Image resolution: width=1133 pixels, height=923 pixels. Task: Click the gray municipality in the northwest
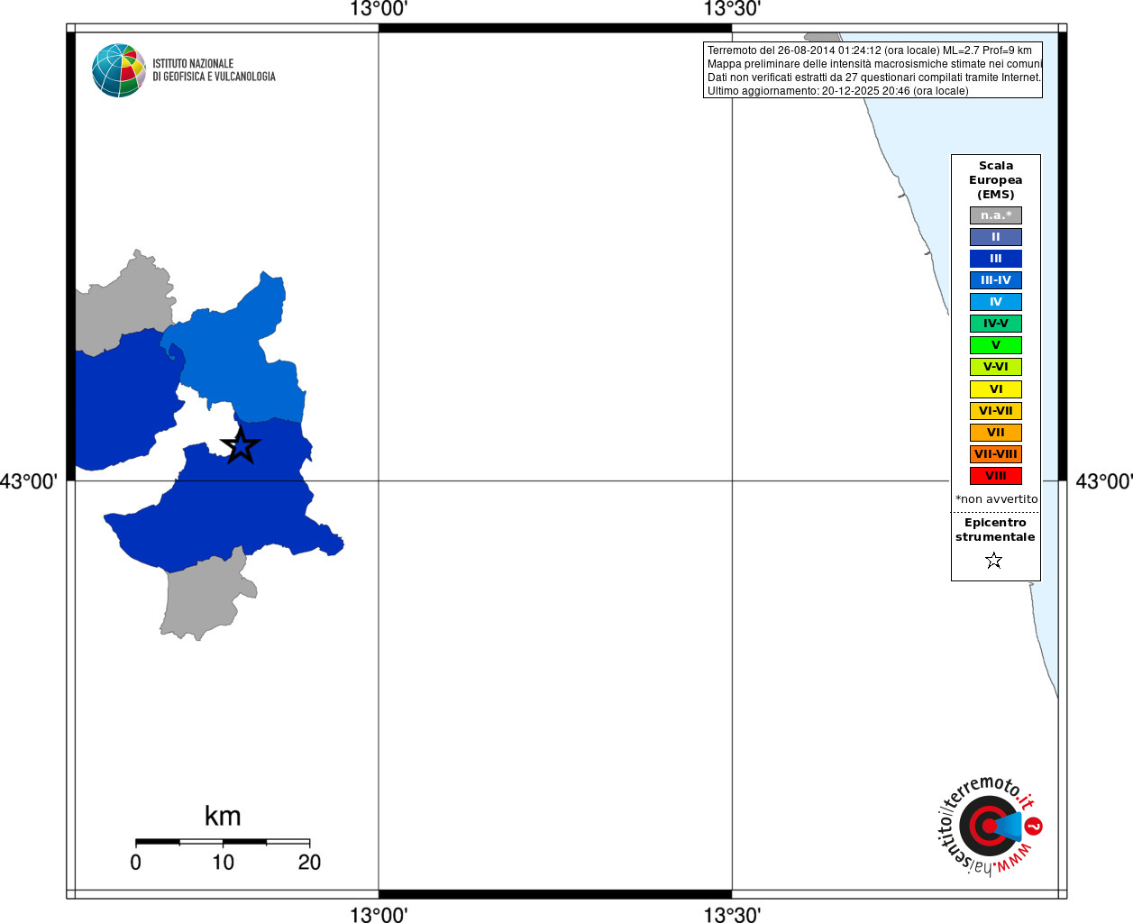coord(126,305)
